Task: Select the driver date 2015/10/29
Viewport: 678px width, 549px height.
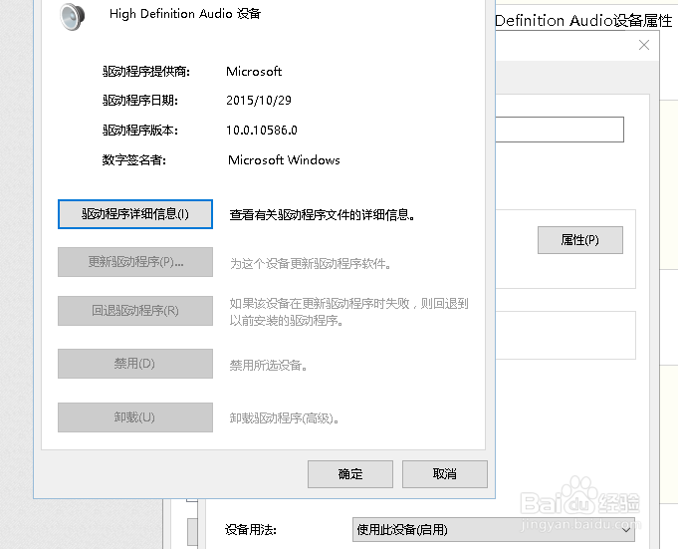Action: (x=259, y=101)
